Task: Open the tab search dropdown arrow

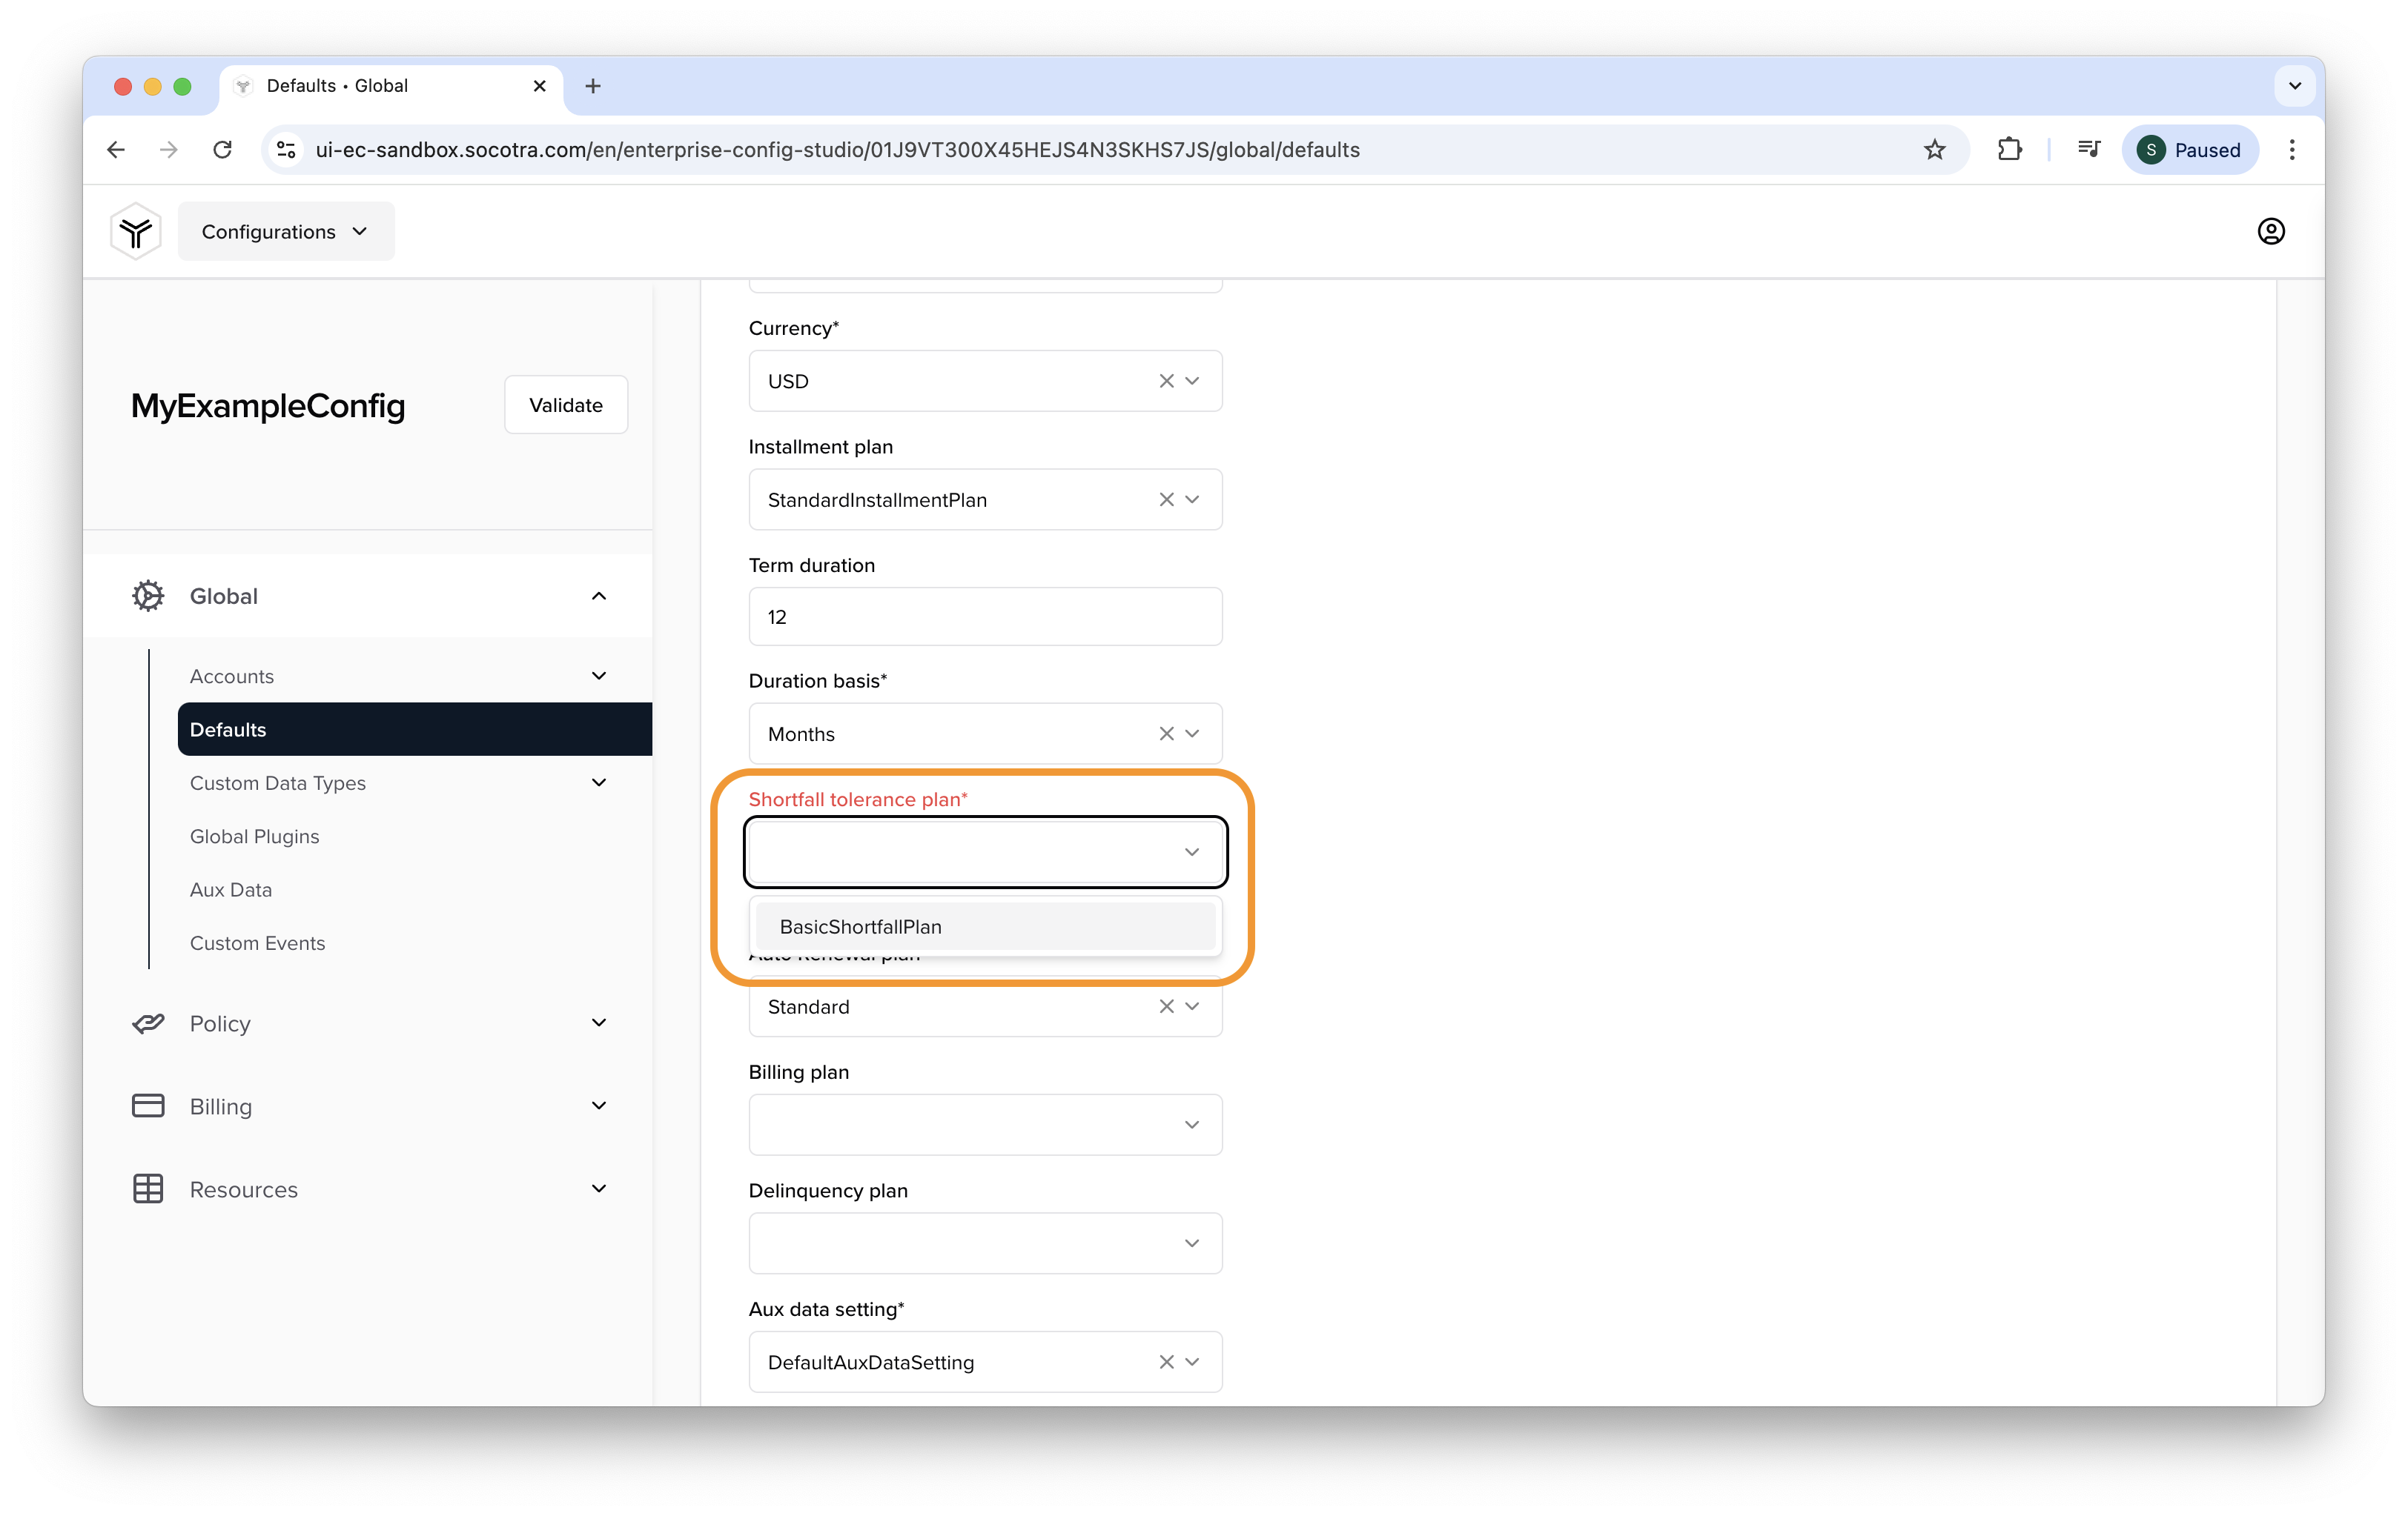Action: tap(2295, 86)
